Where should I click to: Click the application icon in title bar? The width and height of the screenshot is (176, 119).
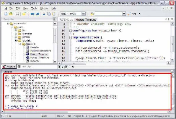tap(3, 3)
